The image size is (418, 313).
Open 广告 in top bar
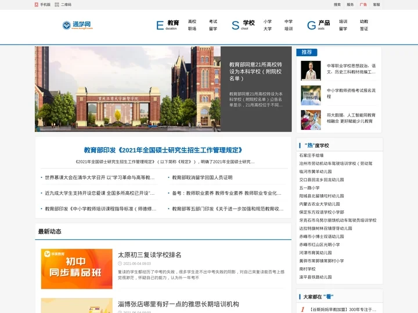tap(363, 5)
